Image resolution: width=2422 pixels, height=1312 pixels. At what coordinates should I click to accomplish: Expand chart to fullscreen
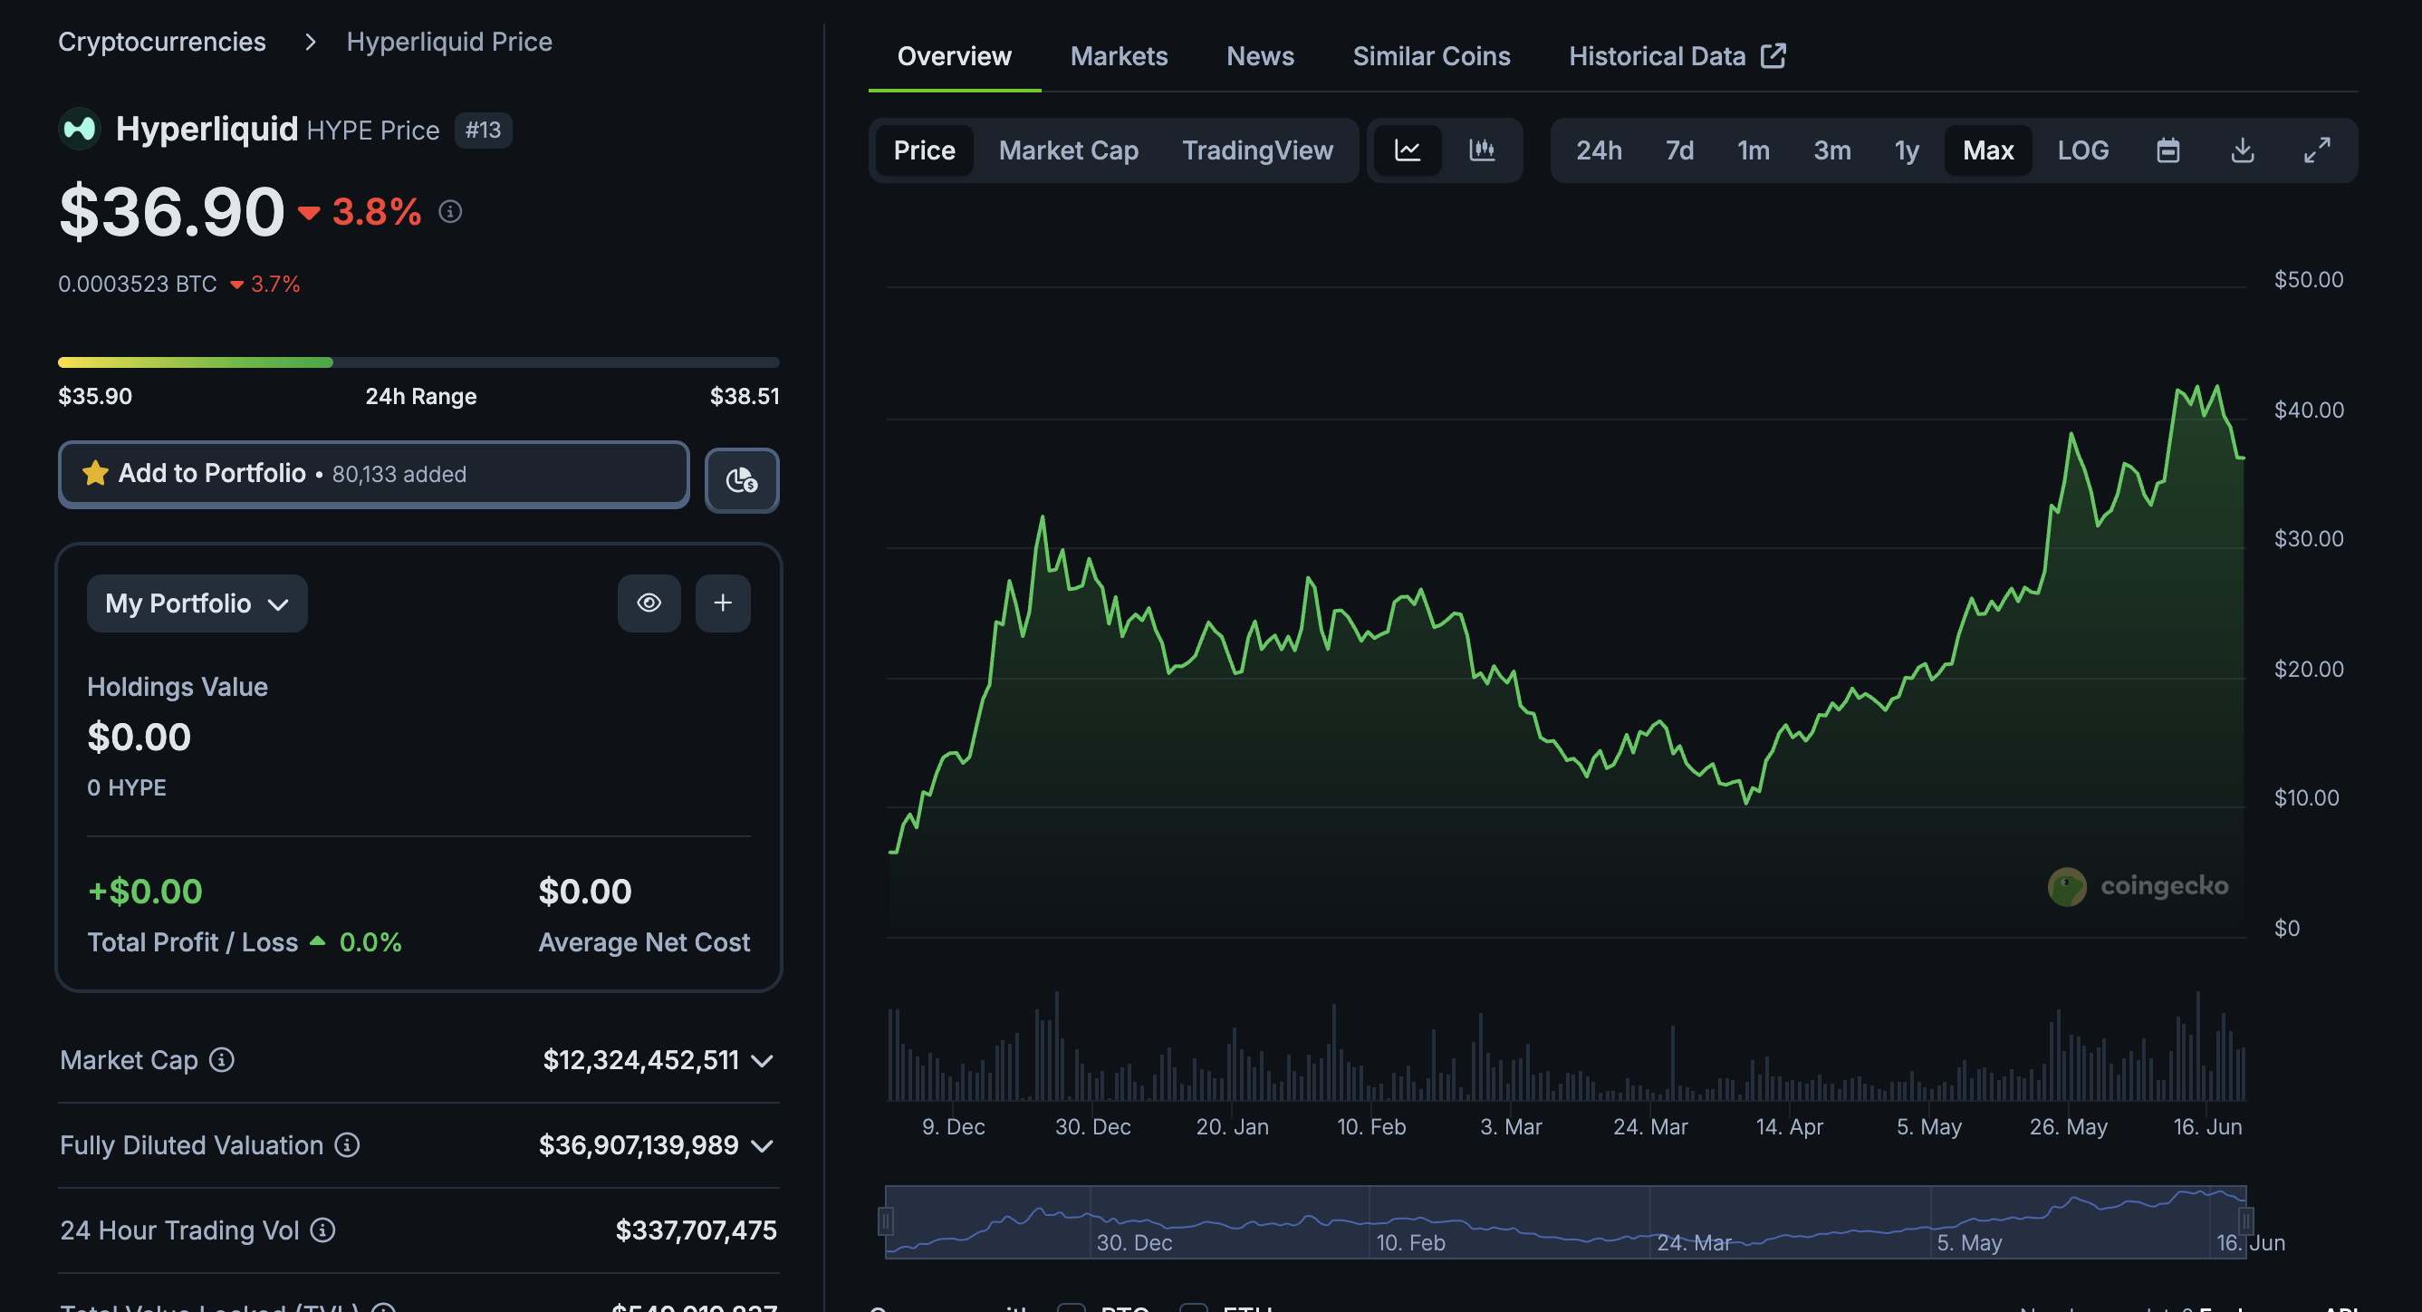pyautogui.click(x=2317, y=150)
